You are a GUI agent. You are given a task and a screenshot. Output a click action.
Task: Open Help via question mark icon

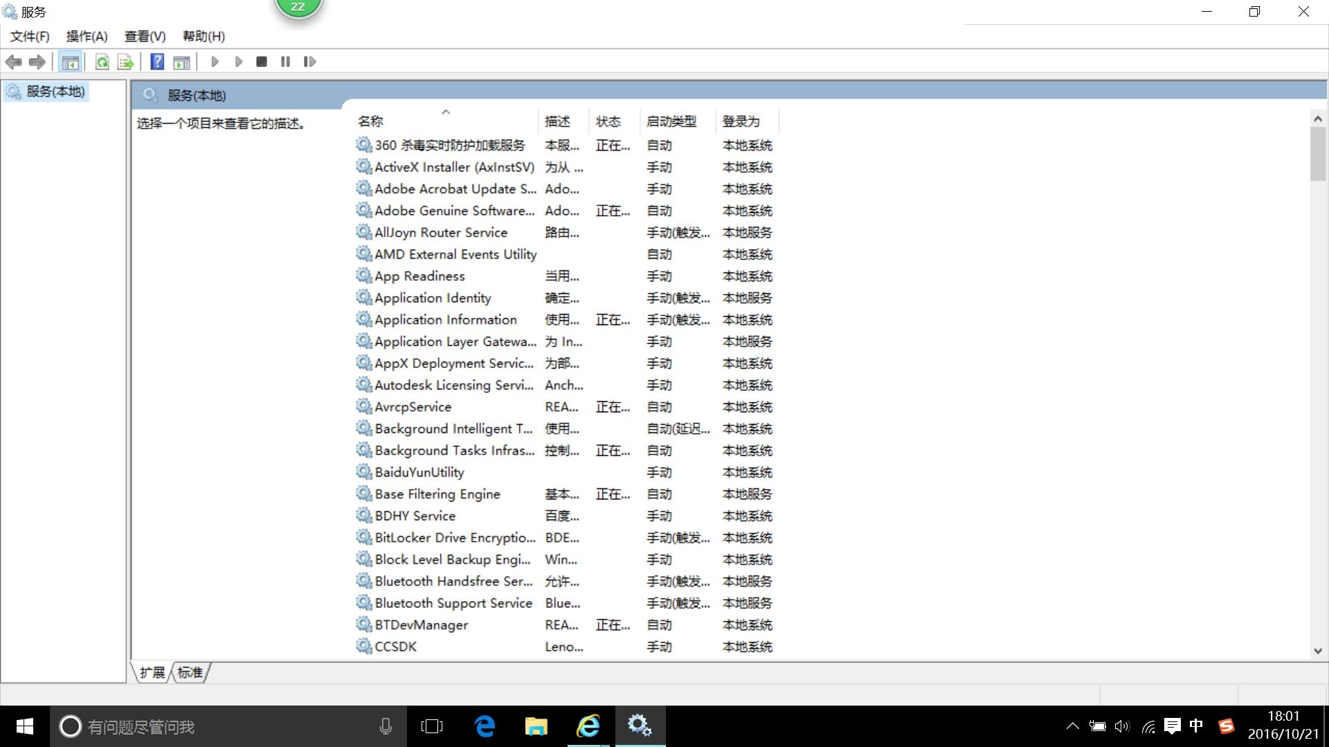point(157,62)
